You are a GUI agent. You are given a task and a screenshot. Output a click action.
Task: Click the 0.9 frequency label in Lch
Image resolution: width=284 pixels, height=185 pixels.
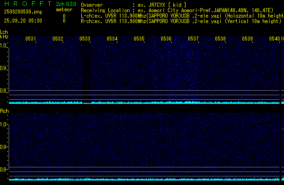[4, 68]
